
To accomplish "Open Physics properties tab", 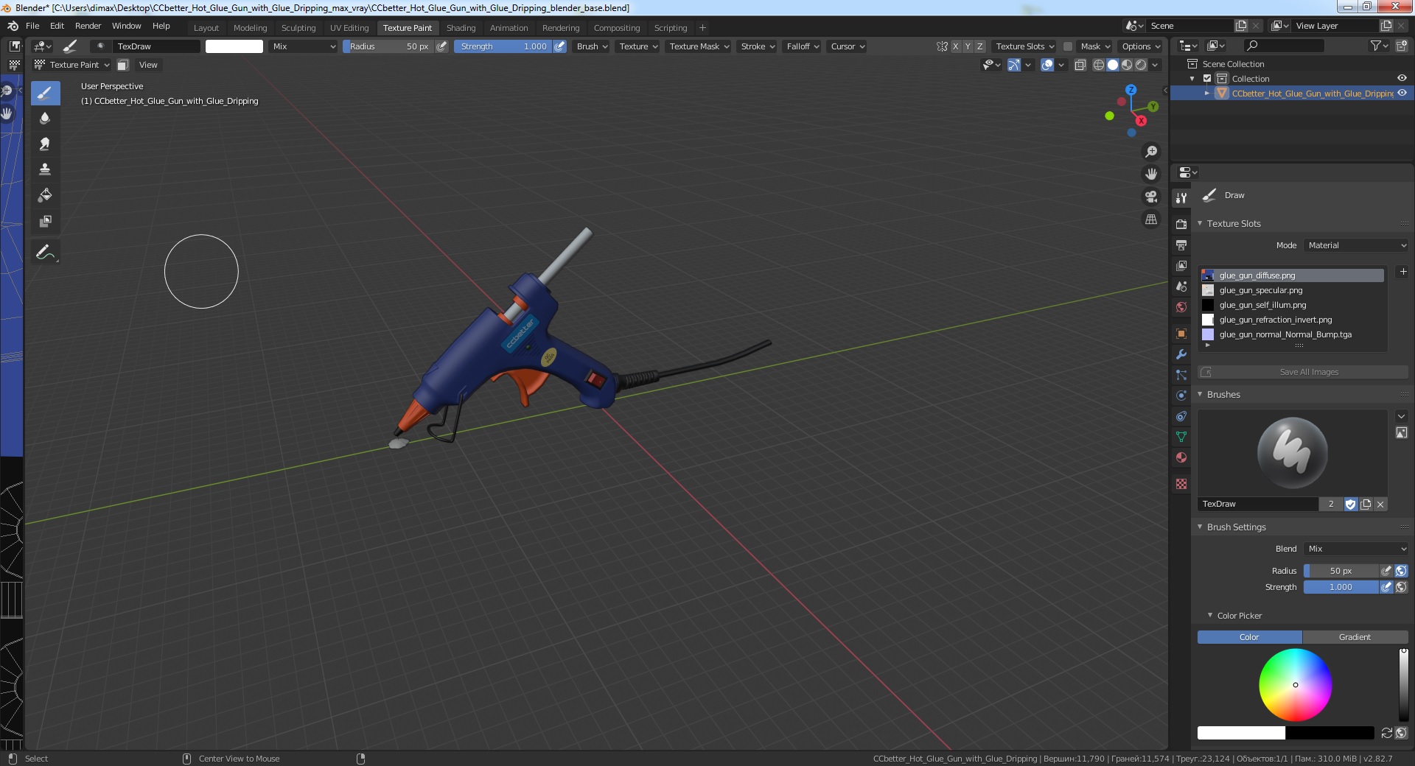I will (x=1181, y=396).
